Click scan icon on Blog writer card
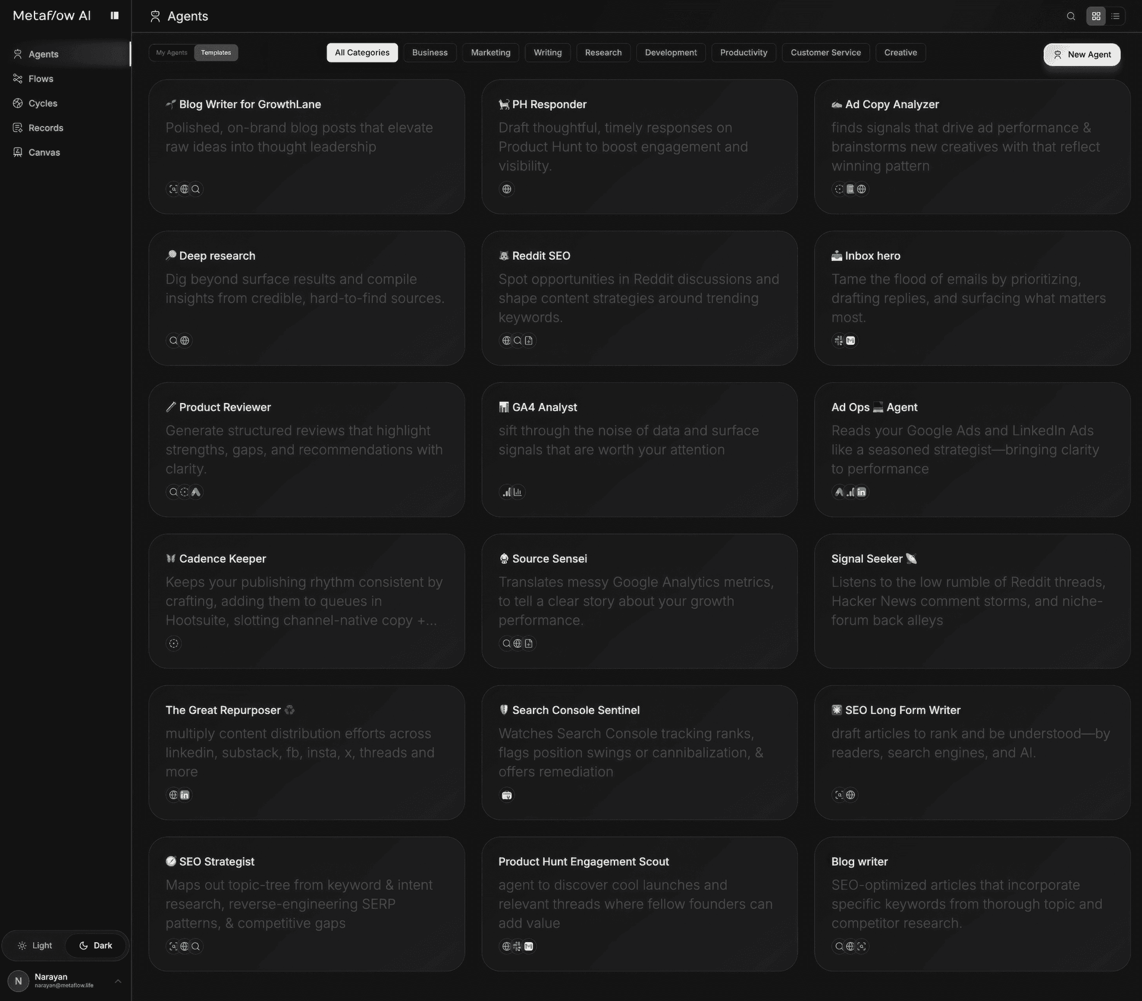1142x1001 pixels. [x=861, y=946]
